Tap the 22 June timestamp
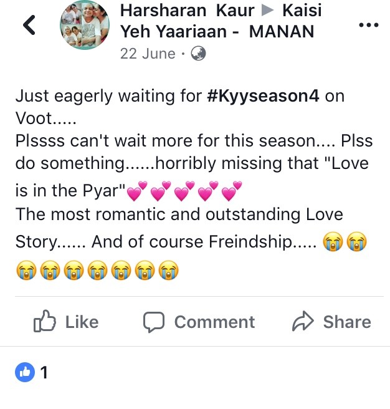The height and width of the screenshot is (409, 390). tap(148, 54)
